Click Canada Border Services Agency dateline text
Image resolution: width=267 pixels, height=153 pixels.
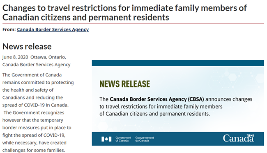[x=36, y=65]
